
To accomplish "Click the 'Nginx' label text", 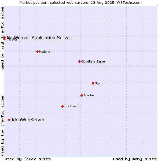I will pyautogui.click(x=99, y=83).
